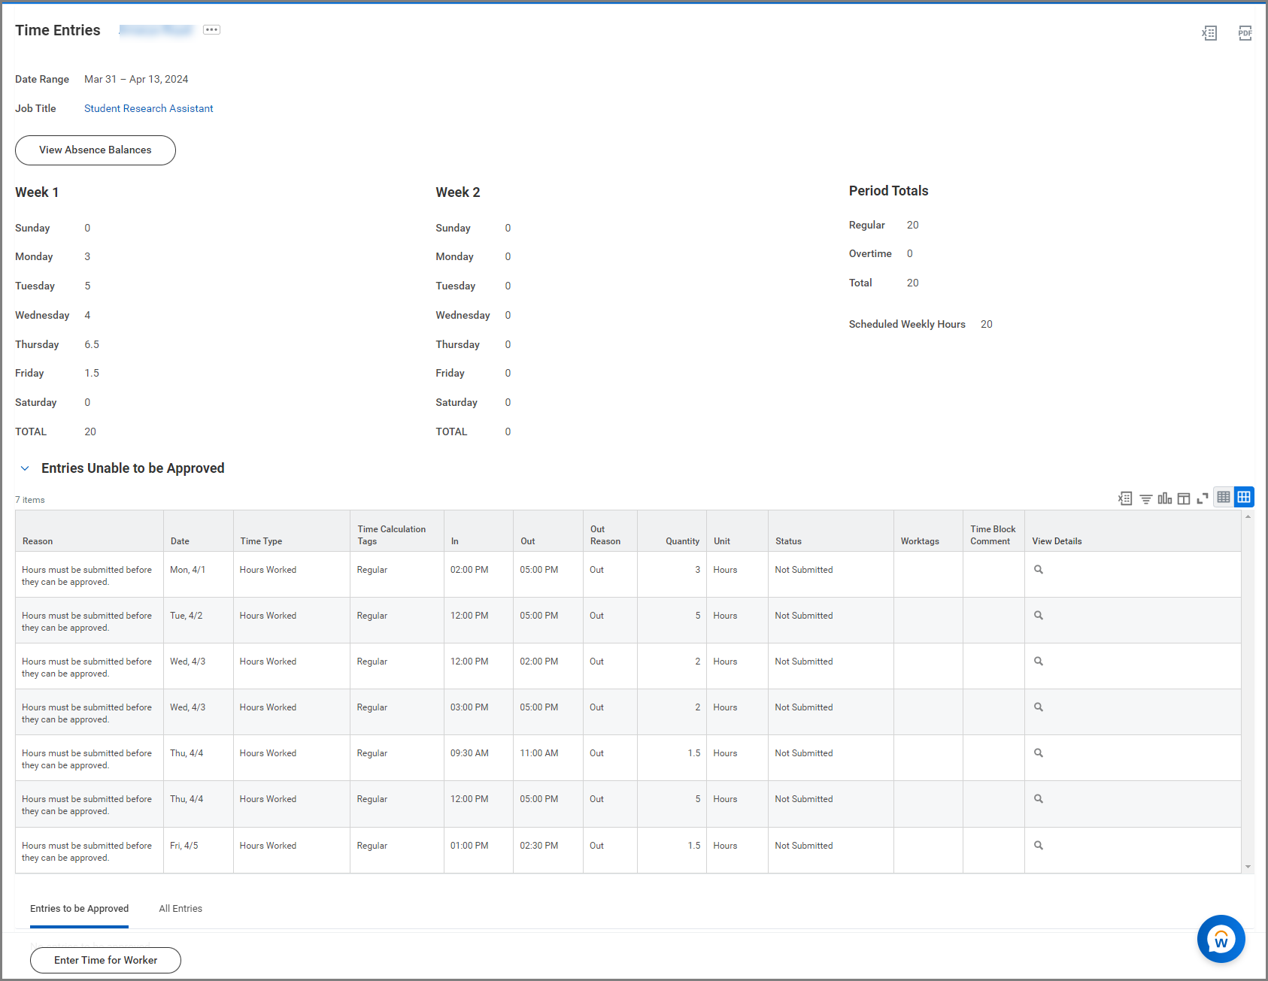View details for the Mon, 4/1 entry

[x=1038, y=570]
